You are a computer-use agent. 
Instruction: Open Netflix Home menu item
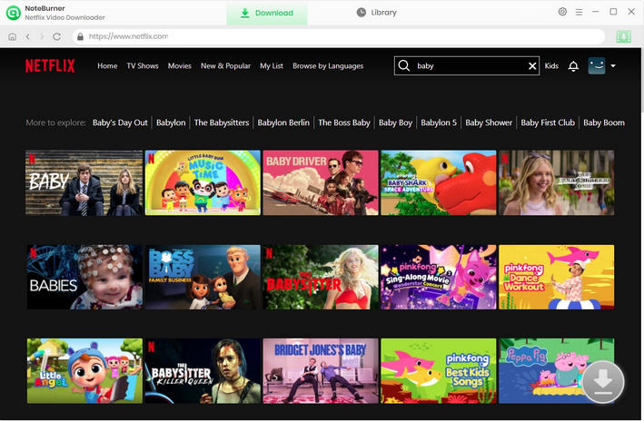click(107, 65)
